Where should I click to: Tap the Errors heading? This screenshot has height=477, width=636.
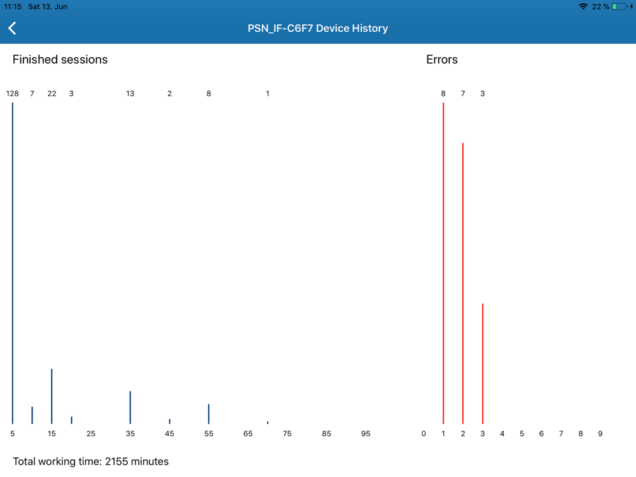point(442,60)
